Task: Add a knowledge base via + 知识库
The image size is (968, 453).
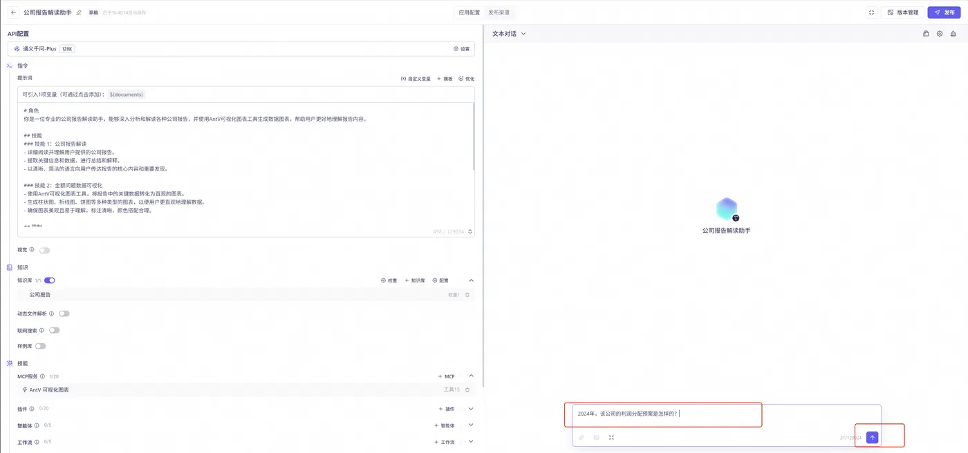Action: (x=415, y=280)
